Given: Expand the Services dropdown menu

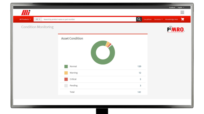Looking at the screenshot, I should (x=158, y=19).
